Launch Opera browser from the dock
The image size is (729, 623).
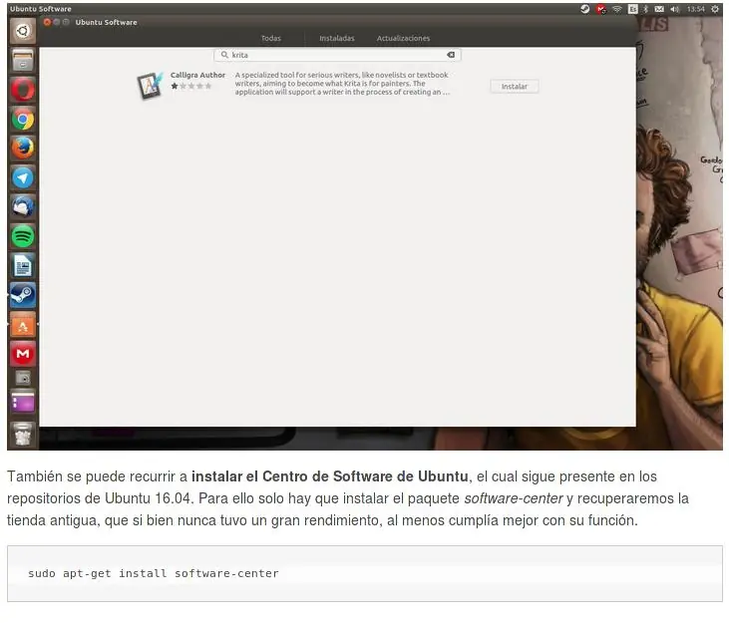[22, 90]
